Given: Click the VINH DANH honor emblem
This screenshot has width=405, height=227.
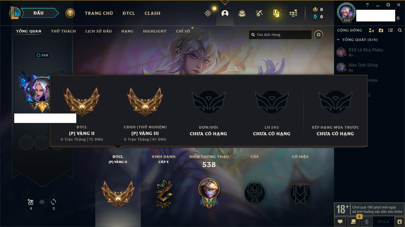Looking at the screenshot, I should pos(164,194).
